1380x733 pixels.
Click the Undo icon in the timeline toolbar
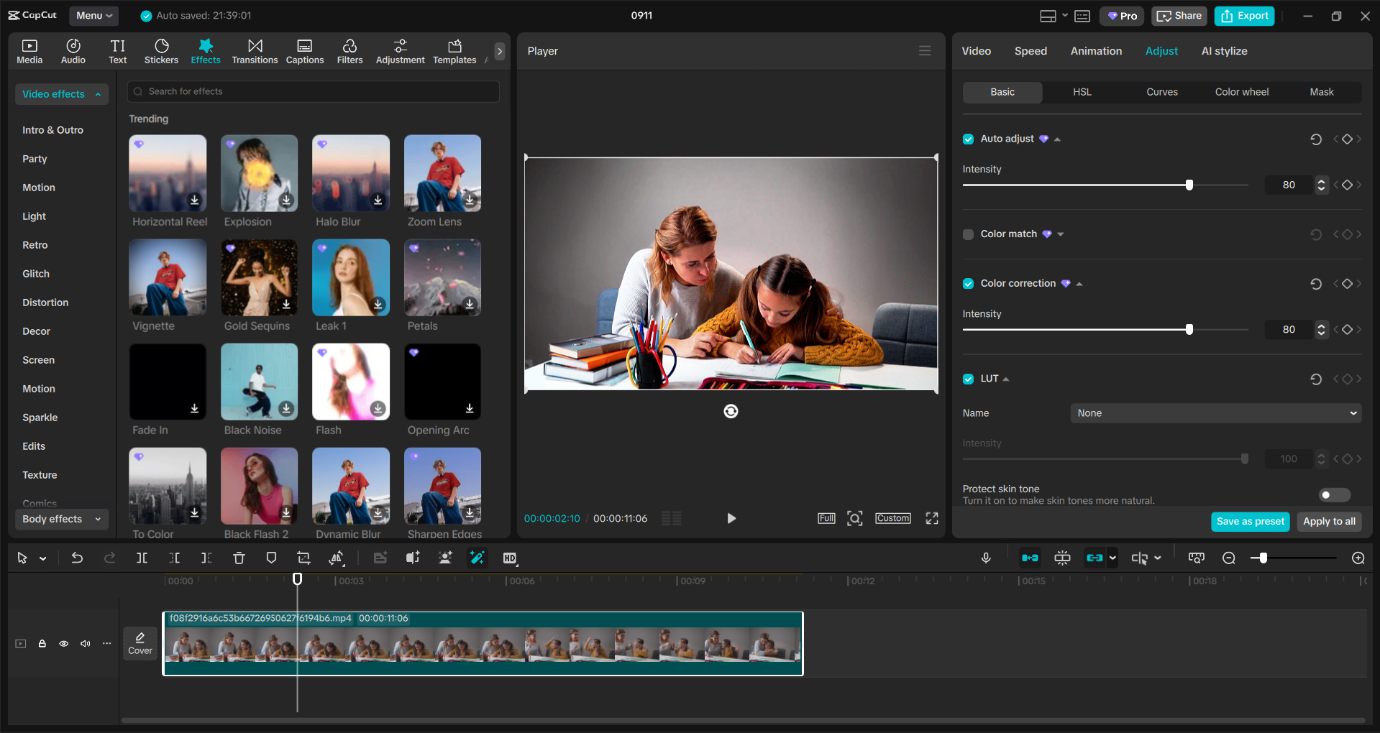(x=77, y=558)
